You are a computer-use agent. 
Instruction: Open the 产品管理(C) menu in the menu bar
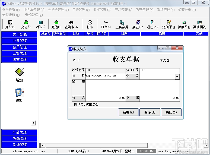click(x=123, y=10)
